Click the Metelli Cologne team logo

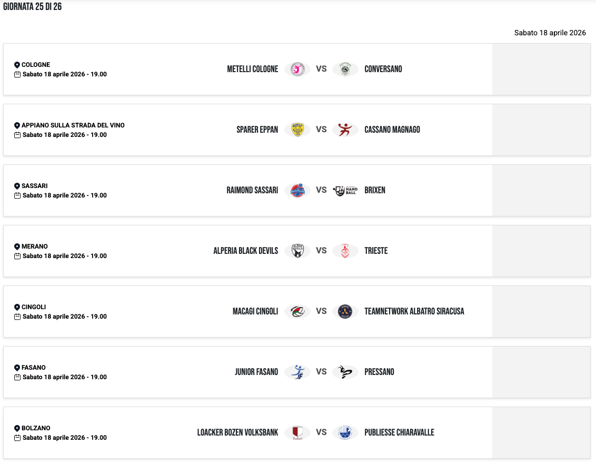[297, 69]
